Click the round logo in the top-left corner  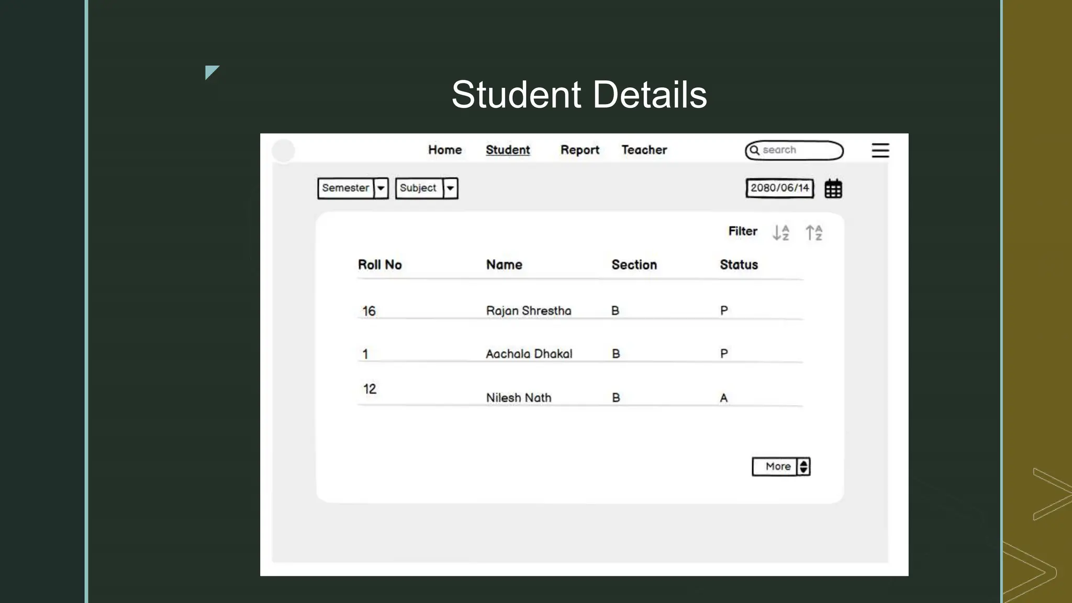pos(283,151)
